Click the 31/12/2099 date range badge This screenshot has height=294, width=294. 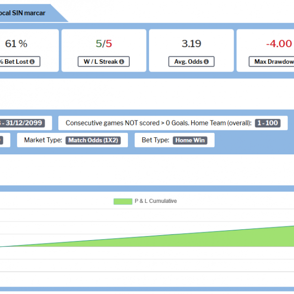pyautogui.click(x=22, y=123)
